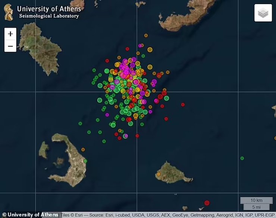Screen dimensions: 276x218
Task: Click the Seismological Laboratory title text
Action: tap(49, 16)
